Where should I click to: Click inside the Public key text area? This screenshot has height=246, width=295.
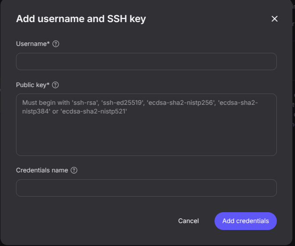click(x=146, y=130)
